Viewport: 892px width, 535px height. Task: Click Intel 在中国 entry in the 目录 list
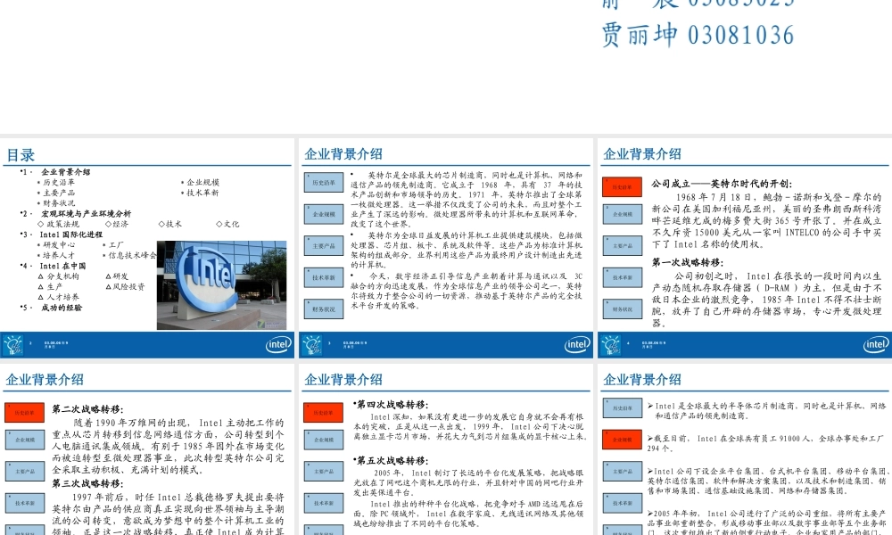(x=62, y=266)
